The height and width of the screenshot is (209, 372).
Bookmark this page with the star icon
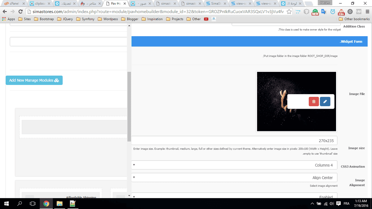pos(289,11)
